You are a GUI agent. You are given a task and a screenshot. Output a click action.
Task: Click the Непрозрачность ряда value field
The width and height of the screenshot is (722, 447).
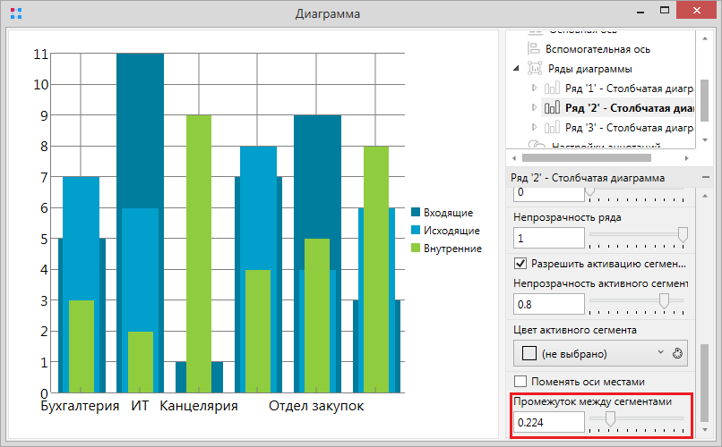(x=547, y=237)
